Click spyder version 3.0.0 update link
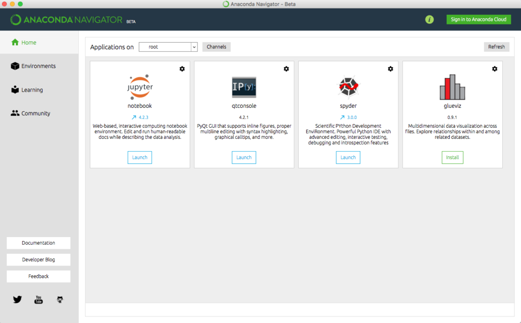This screenshot has height=323, width=521. tap(348, 117)
